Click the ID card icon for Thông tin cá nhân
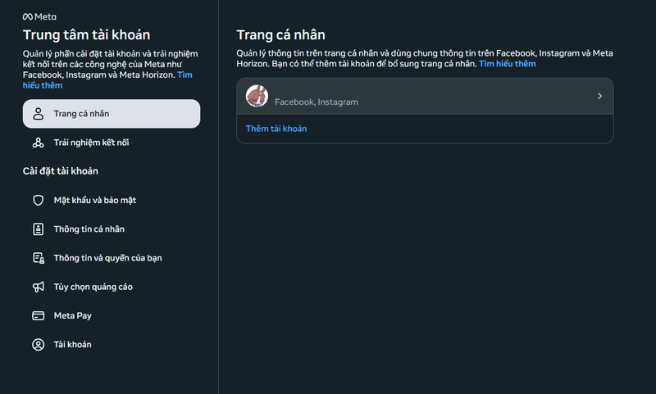This screenshot has height=394, width=656. (38, 229)
